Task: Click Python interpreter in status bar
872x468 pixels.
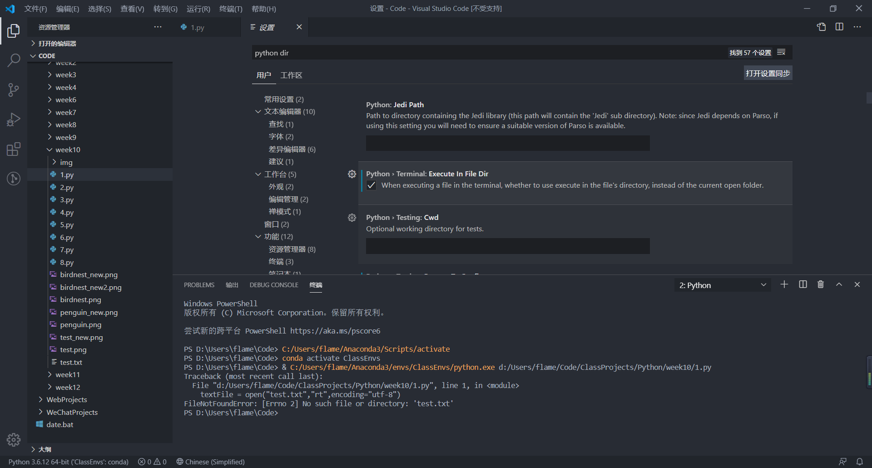Action: click(x=69, y=462)
